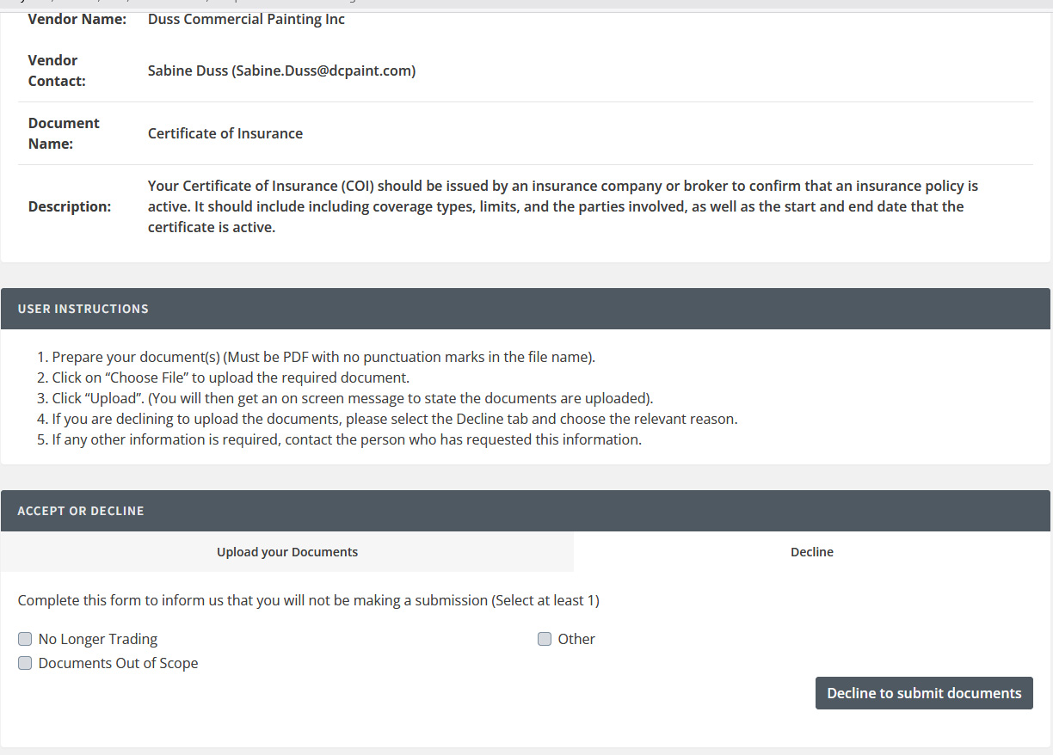Click instruction step 1 about preparing documents
1053x755 pixels.
click(x=323, y=357)
